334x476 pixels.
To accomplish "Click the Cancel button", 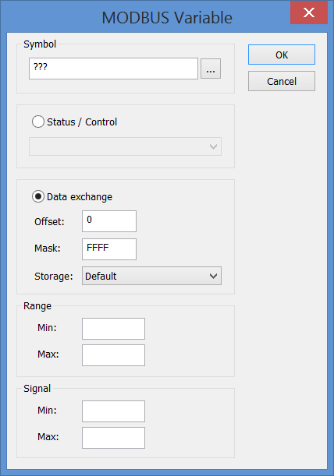I will tap(282, 81).
